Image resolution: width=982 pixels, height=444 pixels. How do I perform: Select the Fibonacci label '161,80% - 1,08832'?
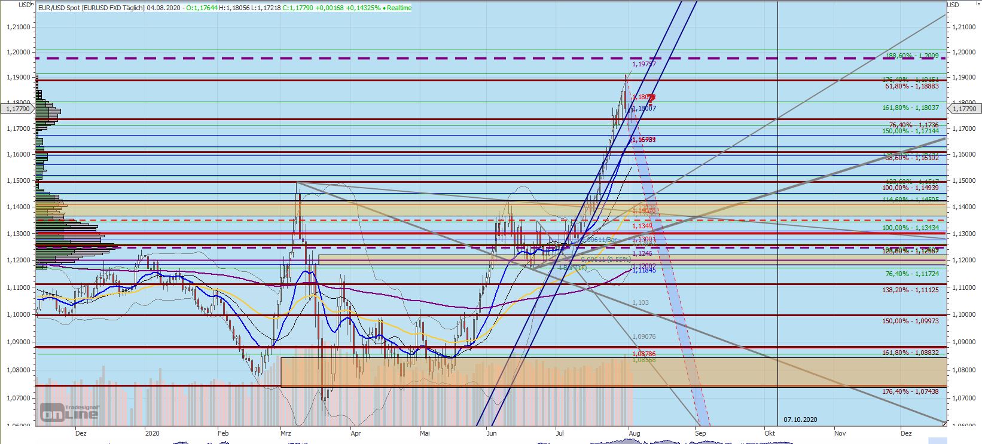(x=911, y=353)
